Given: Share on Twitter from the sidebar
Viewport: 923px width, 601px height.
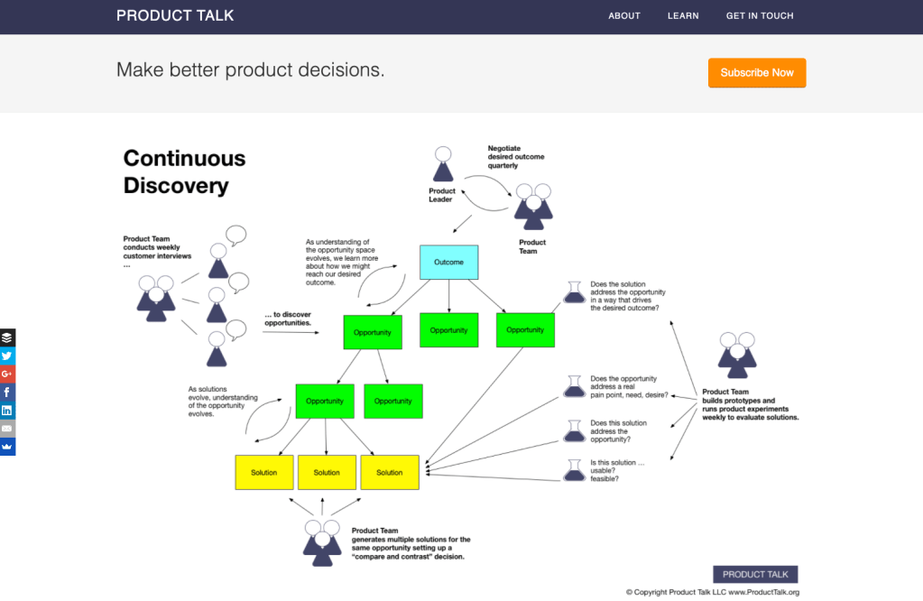Looking at the screenshot, I should [7, 356].
